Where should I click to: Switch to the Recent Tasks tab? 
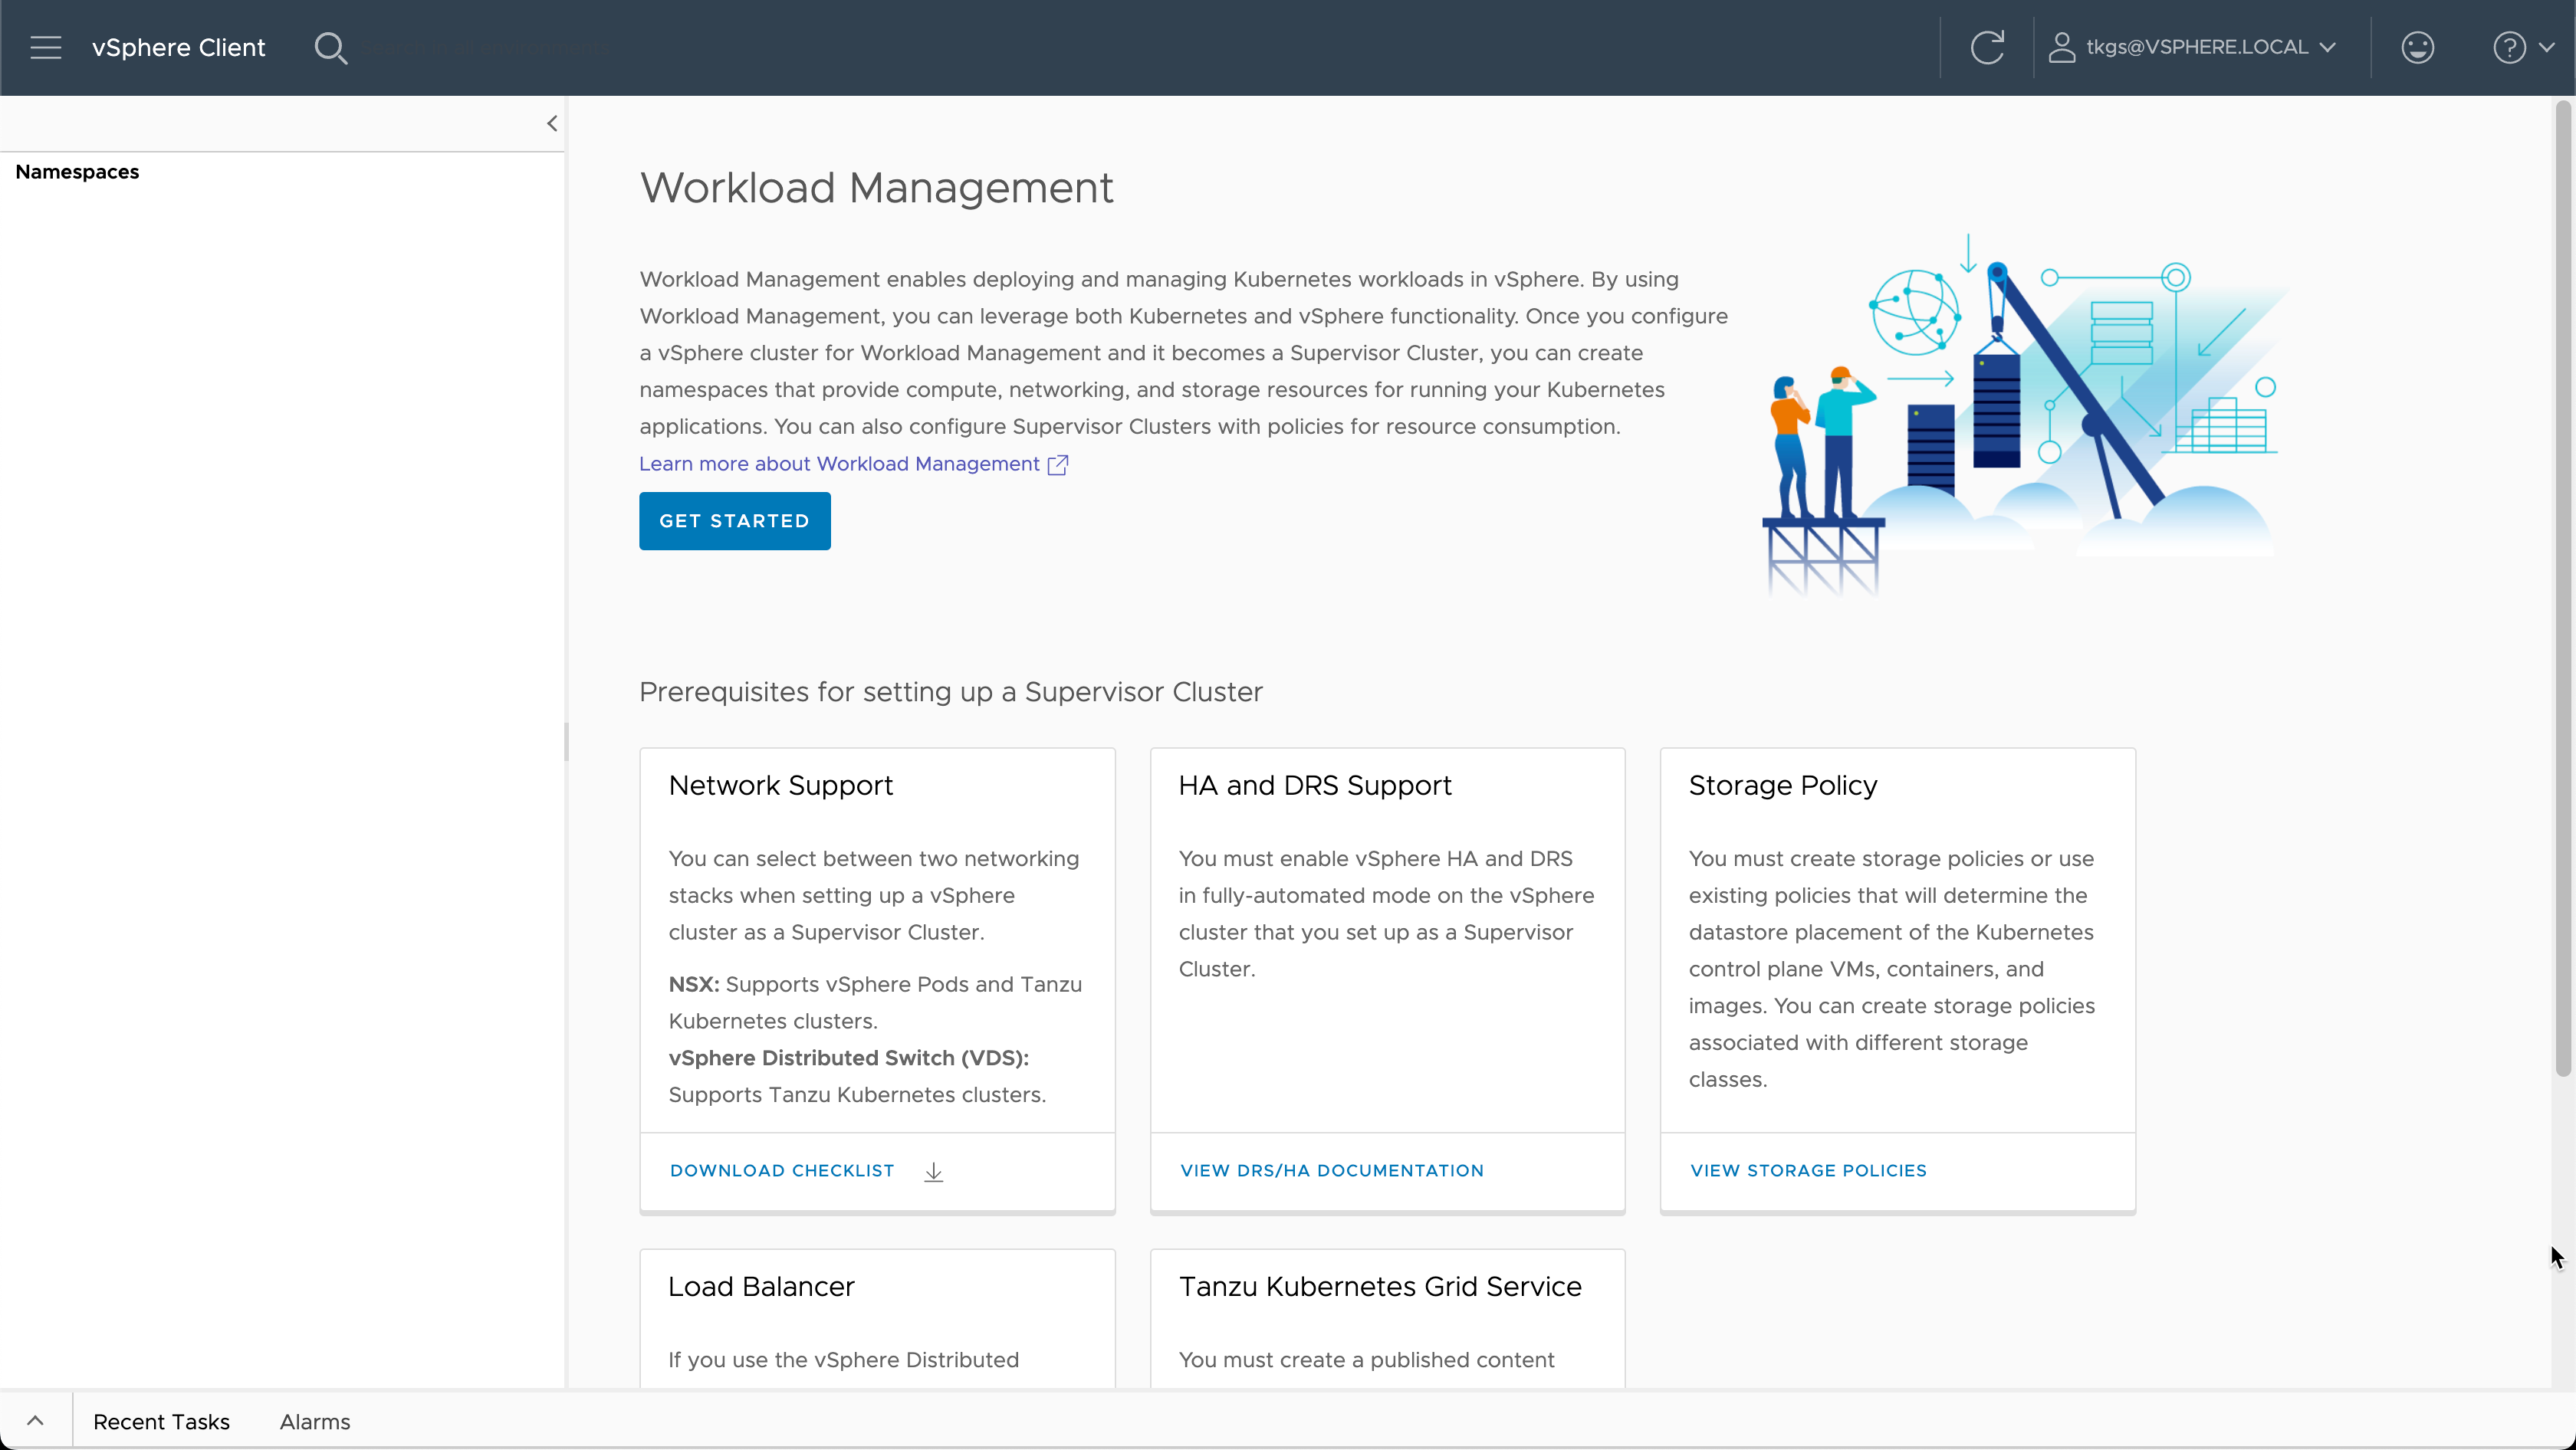click(161, 1421)
